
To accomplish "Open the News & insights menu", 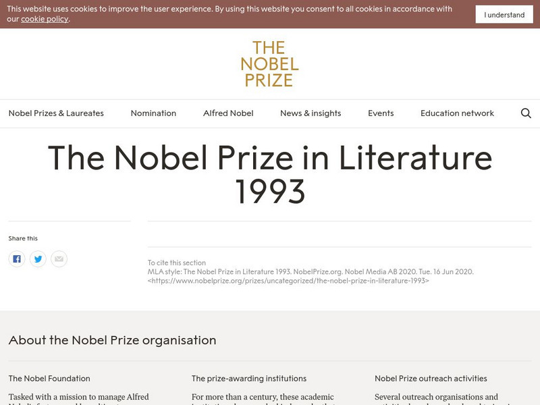I will point(311,113).
